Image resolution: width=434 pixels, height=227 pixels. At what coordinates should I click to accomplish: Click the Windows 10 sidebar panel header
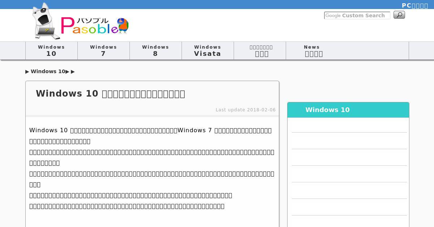click(348, 110)
